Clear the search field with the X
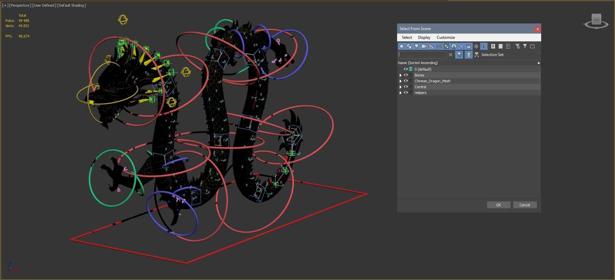The width and height of the screenshot is (615, 280). click(x=451, y=55)
